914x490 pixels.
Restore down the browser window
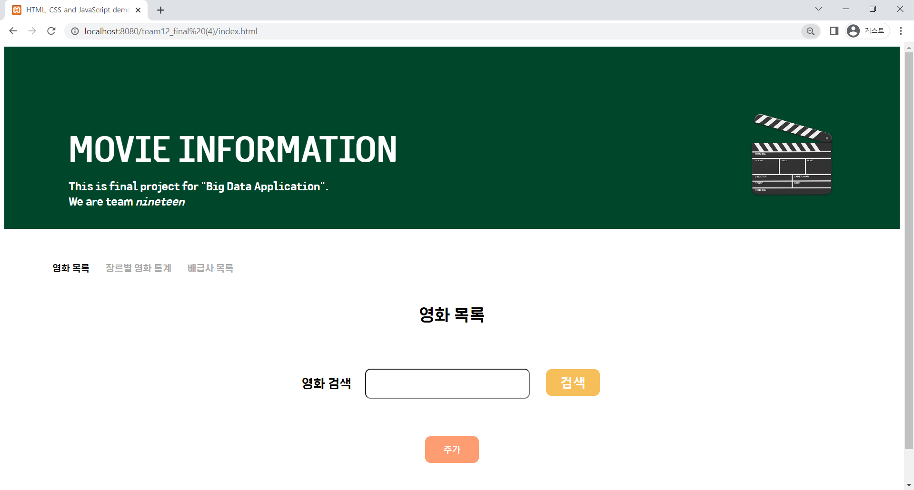(x=873, y=9)
